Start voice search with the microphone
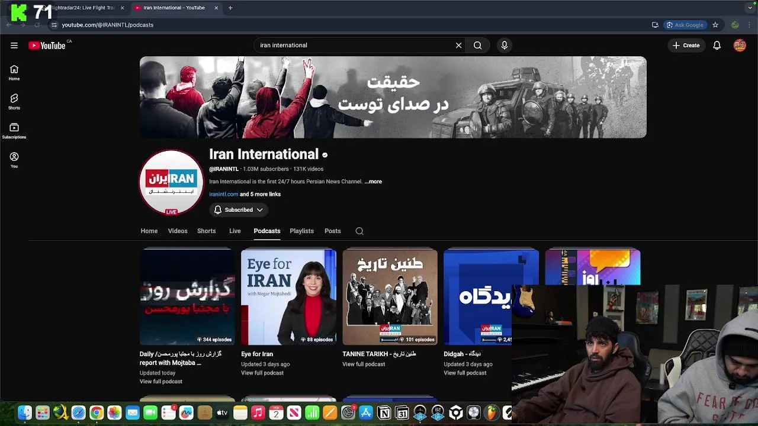The width and height of the screenshot is (758, 426). (505, 45)
